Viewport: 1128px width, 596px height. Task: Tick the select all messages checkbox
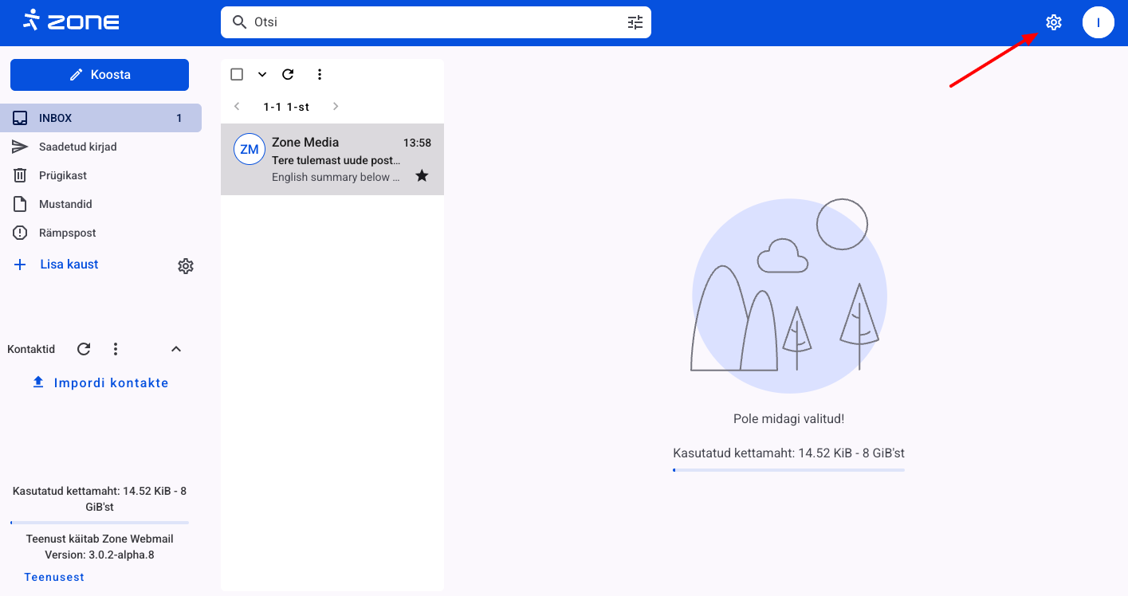237,74
